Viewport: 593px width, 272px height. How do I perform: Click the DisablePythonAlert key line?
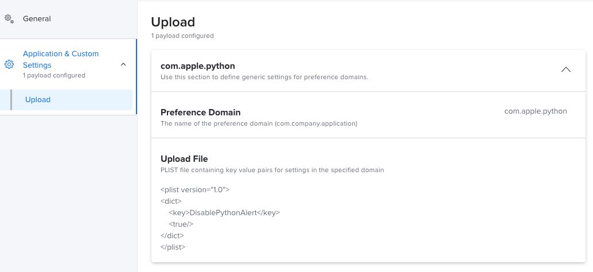pyautogui.click(x=224, y=212)
